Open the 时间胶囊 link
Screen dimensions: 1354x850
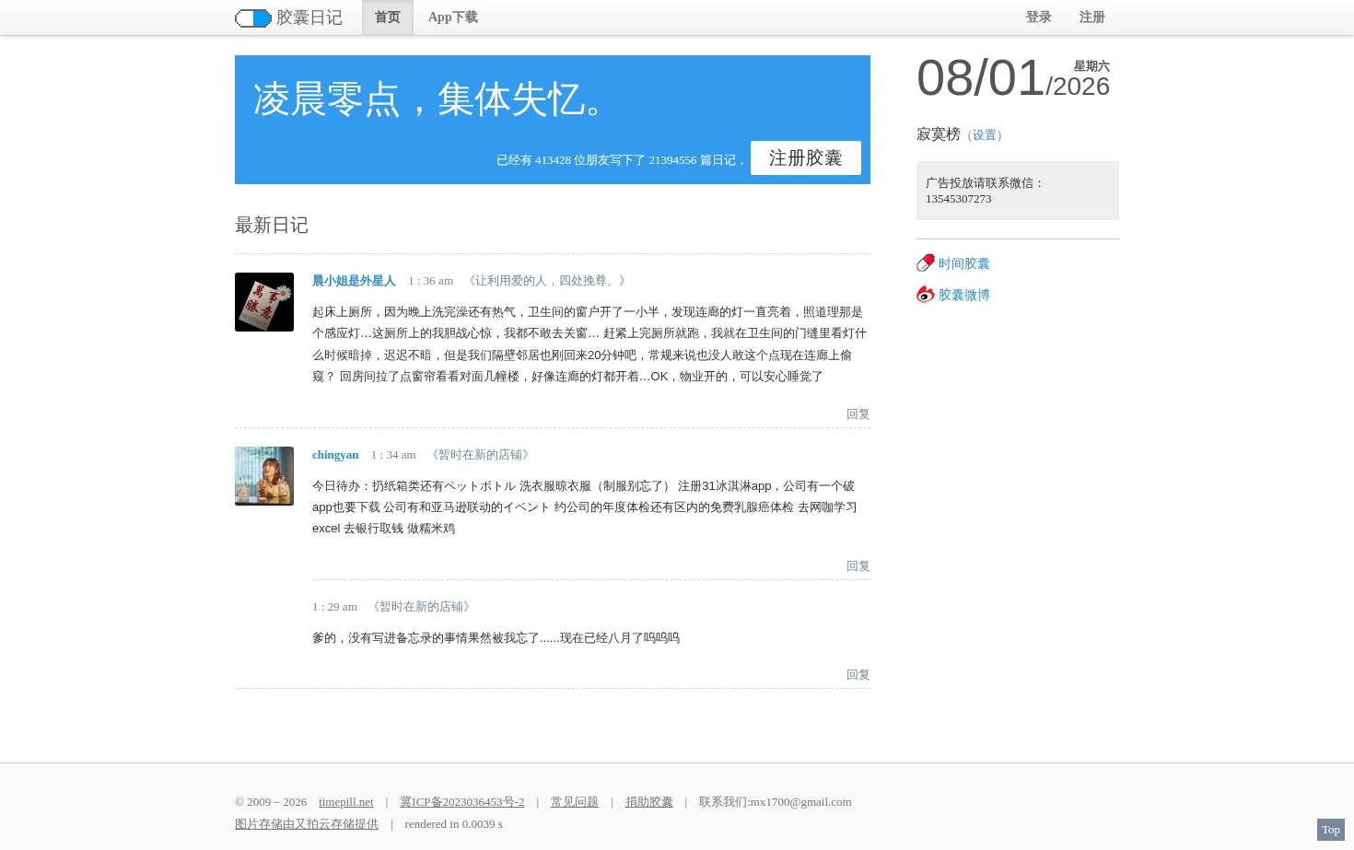(964, 264)
